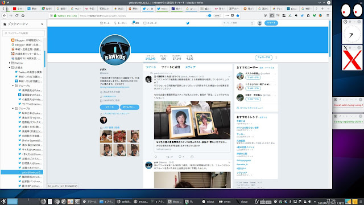
Task: Click the Bluetooth icon in system tray
Action: [x=290, y=202]
